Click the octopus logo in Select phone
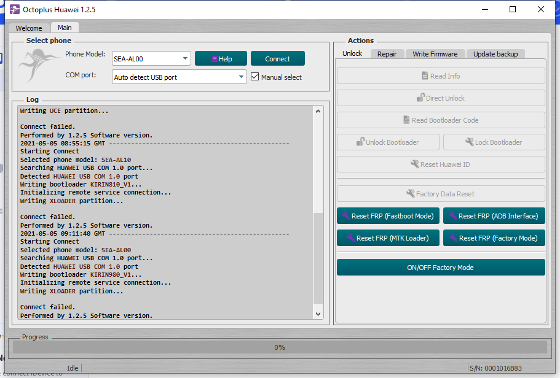This screenshot has width=560, height=378. point(39,66)
